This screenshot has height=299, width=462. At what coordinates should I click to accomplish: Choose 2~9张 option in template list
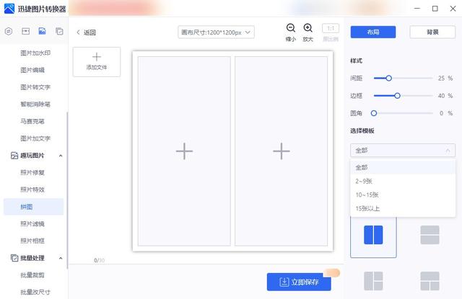403,181
